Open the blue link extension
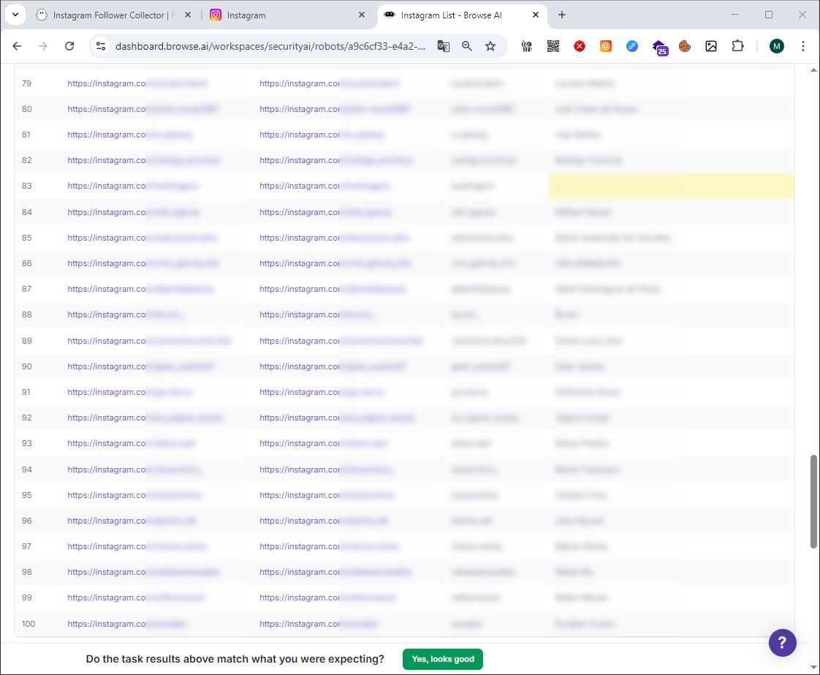The width and height of the screenshot is (820, 675). pos(632,46)
